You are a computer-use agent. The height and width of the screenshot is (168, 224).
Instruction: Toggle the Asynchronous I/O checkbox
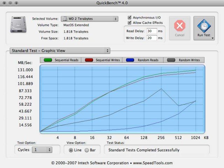coord(129,17)
